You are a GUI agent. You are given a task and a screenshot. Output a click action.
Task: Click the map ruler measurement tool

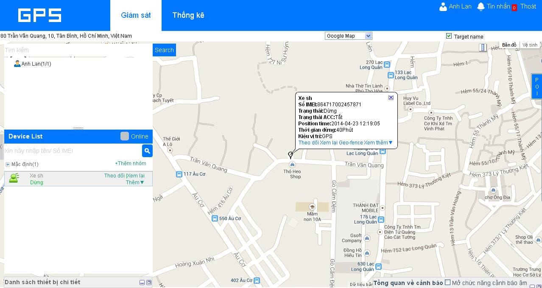(x=483, y=47)
